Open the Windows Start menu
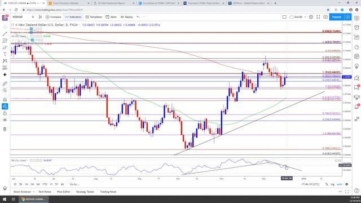This screenshot has width=361, height=203. click(5, 199)
